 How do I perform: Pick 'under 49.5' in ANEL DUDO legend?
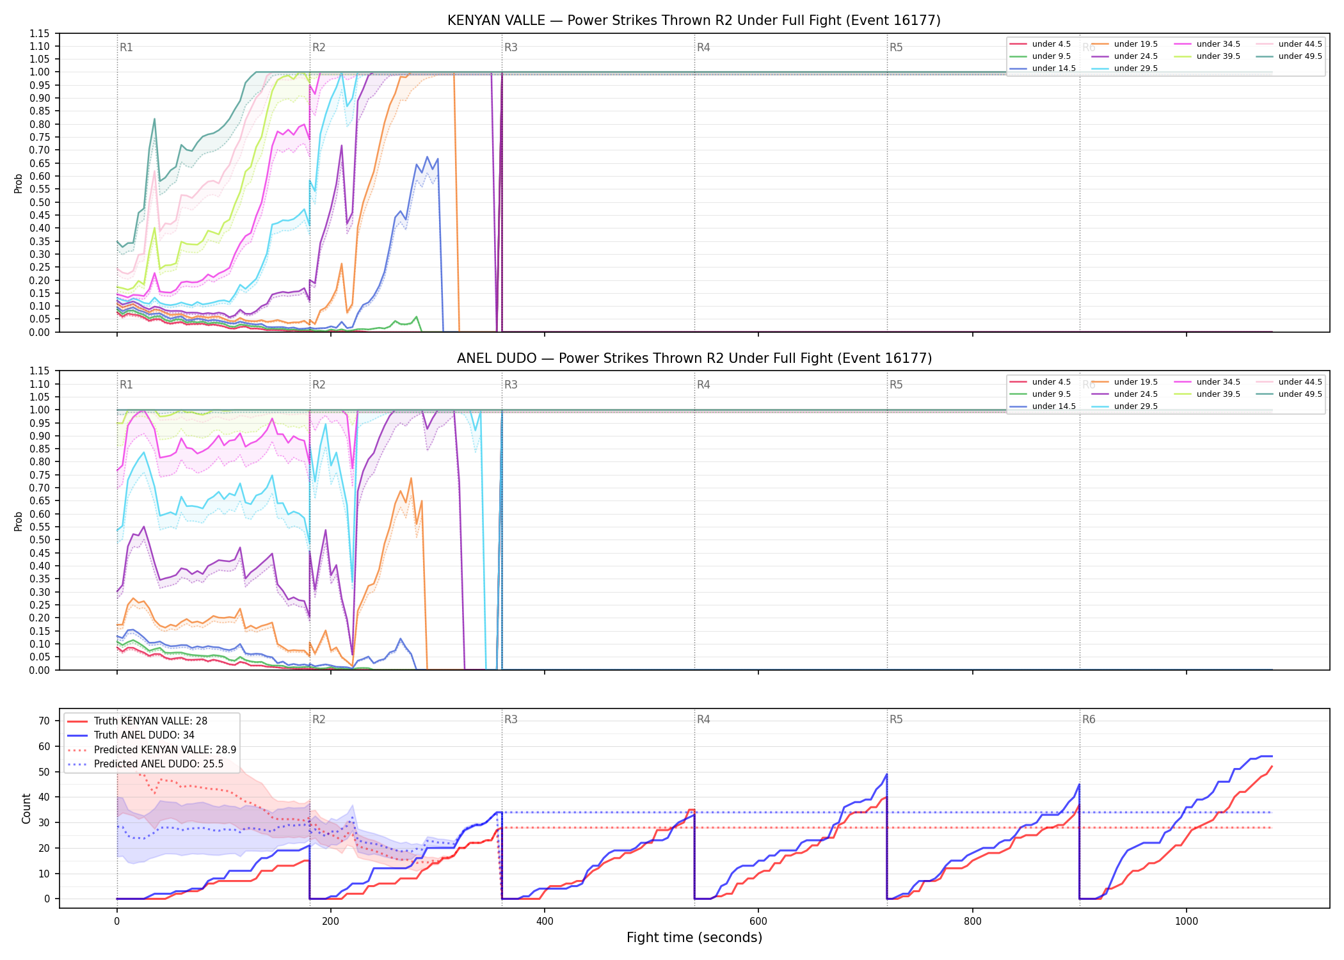(x=1289, y=394)
